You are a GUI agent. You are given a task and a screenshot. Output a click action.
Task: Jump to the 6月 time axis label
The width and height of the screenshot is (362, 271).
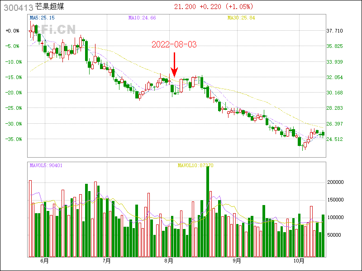(x=44, y=261)
